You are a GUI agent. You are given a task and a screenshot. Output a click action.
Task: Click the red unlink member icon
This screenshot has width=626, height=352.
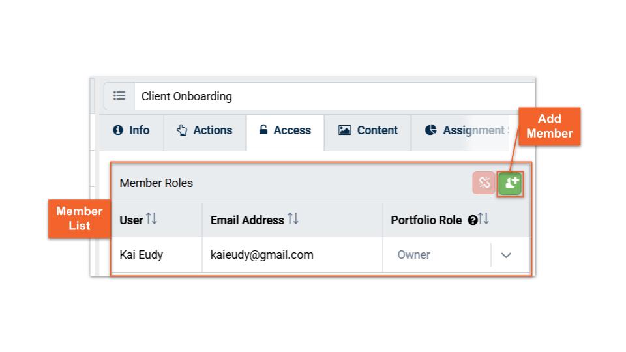pos(484,183)
